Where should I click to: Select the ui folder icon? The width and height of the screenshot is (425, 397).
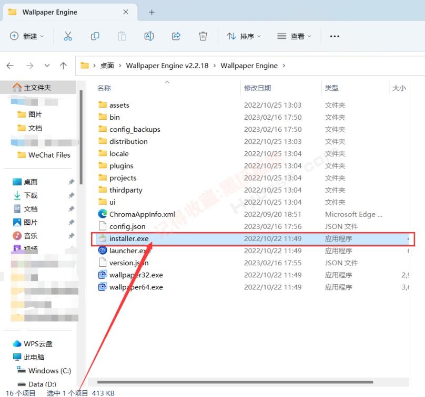[x=103, y=202]
